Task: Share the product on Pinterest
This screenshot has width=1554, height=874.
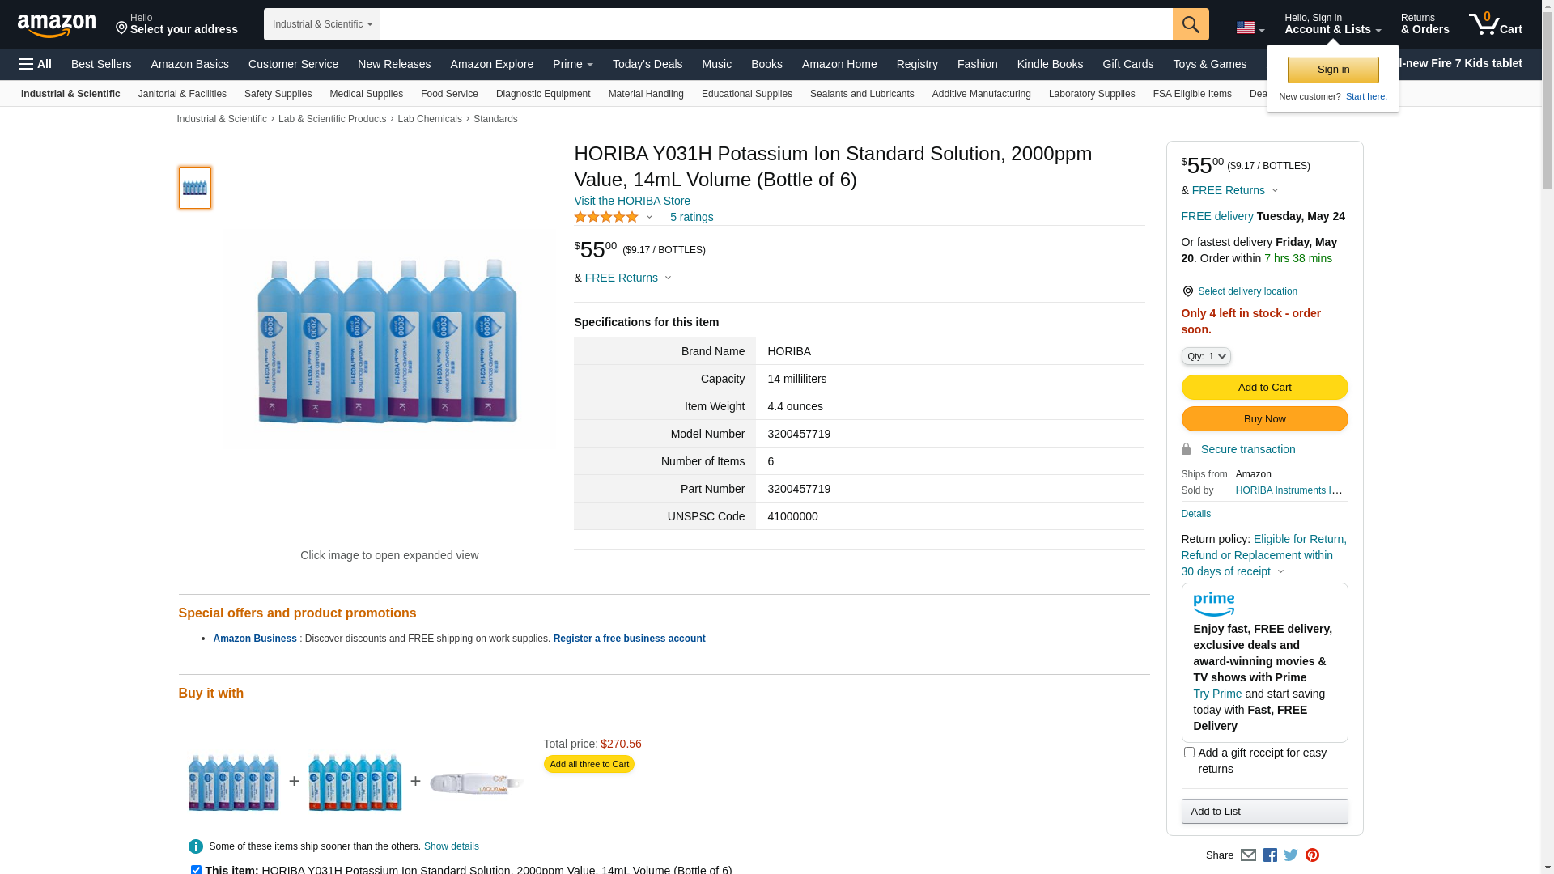Action: coord(1312,855)
